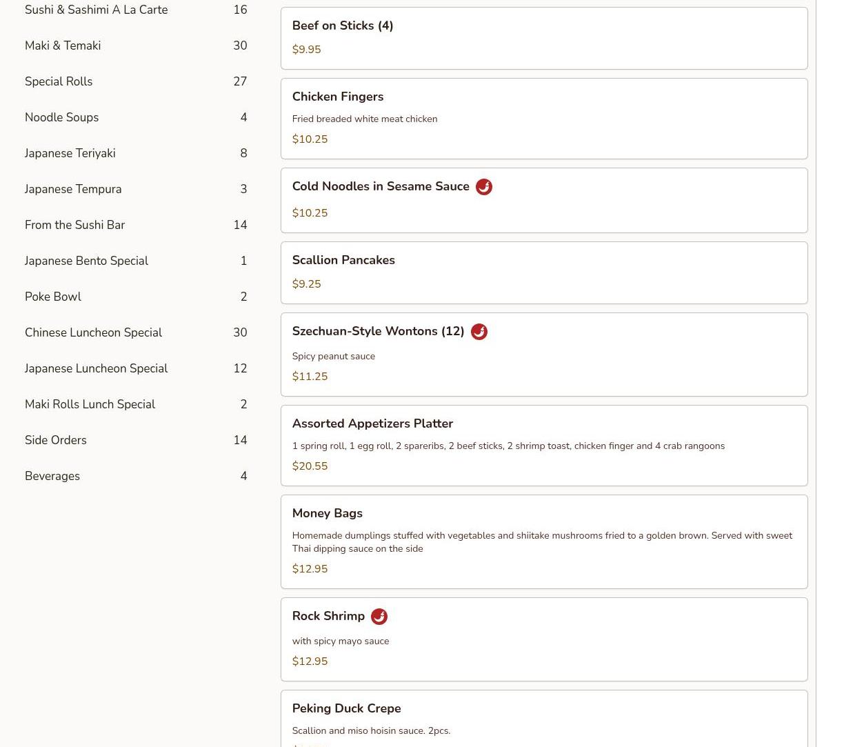
Task: Click the $9.25 Scallion Pancakes price
Action: pos(306,284)
